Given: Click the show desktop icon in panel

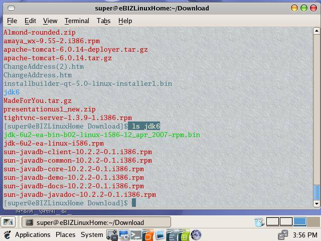Looking at the screenshot, I should pyautogui.click(x=8, y=222).
